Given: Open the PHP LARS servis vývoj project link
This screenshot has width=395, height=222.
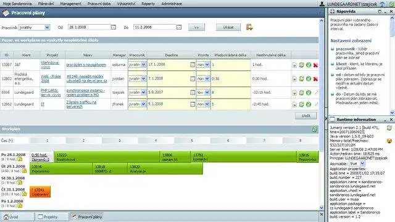Looking at the screenshot, I should pyautogui.click(x=51, y=92).
